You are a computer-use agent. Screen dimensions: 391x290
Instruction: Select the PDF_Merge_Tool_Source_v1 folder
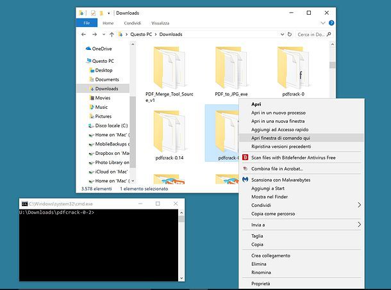pos(169,74)
